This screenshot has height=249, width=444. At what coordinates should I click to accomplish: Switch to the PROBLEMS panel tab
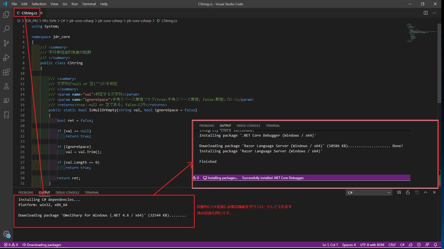point(26,192)
